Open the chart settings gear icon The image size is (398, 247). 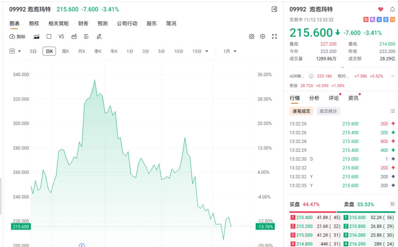(x=263, y=36)
